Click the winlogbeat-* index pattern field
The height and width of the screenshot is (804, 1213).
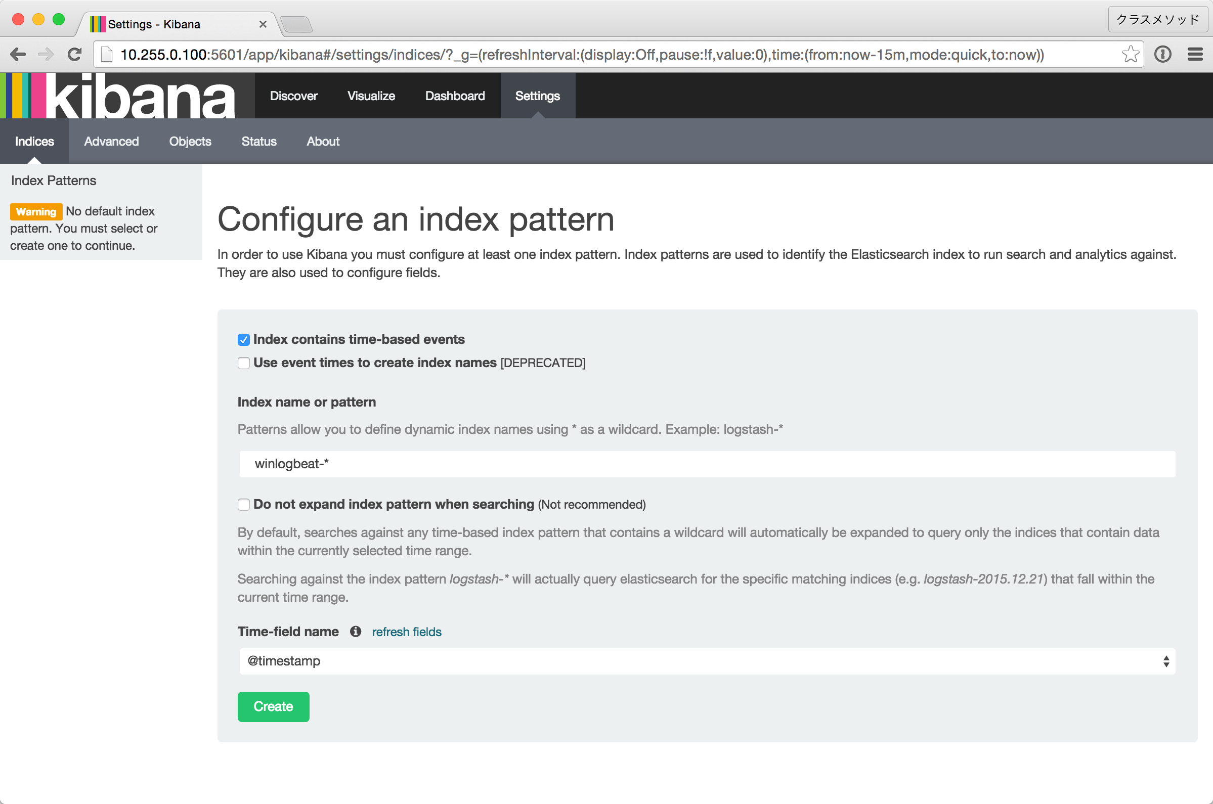tap(707, 464)
